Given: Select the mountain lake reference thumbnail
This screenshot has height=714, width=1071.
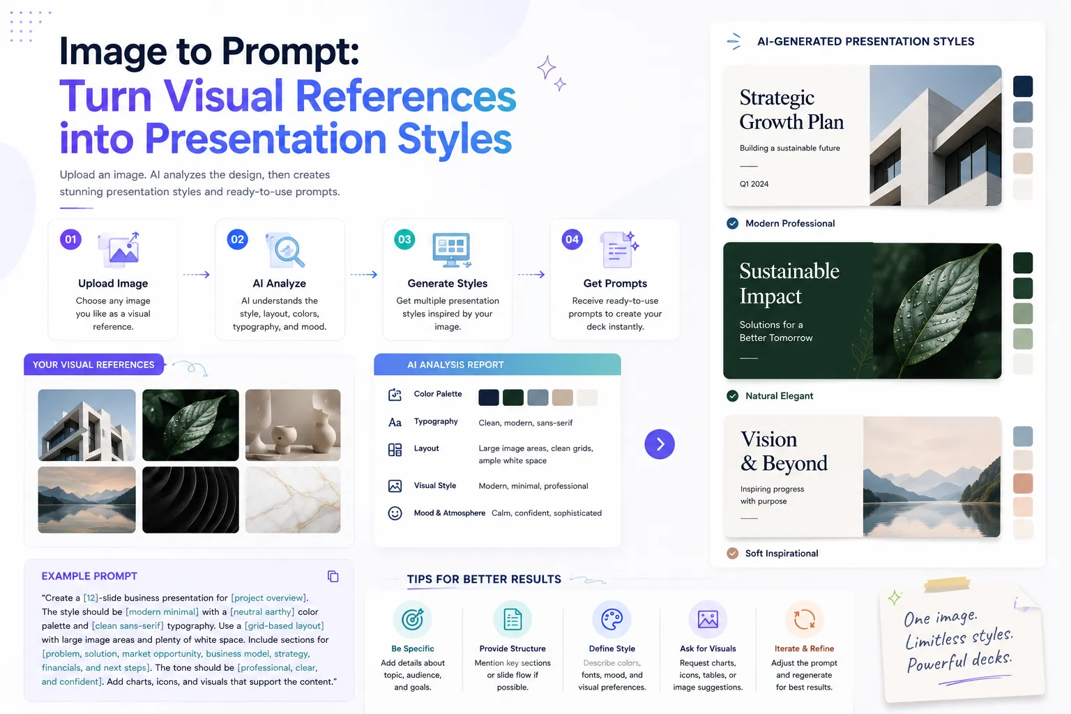Looking at the screenshot, I should 86,500.
